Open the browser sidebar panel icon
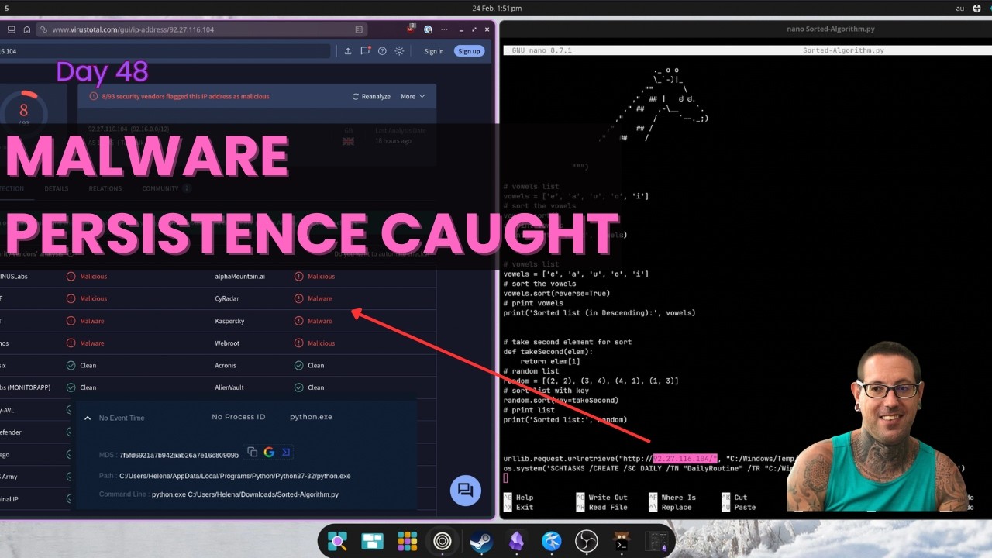This screenshot has width=992, height=558. coord(11,29)
